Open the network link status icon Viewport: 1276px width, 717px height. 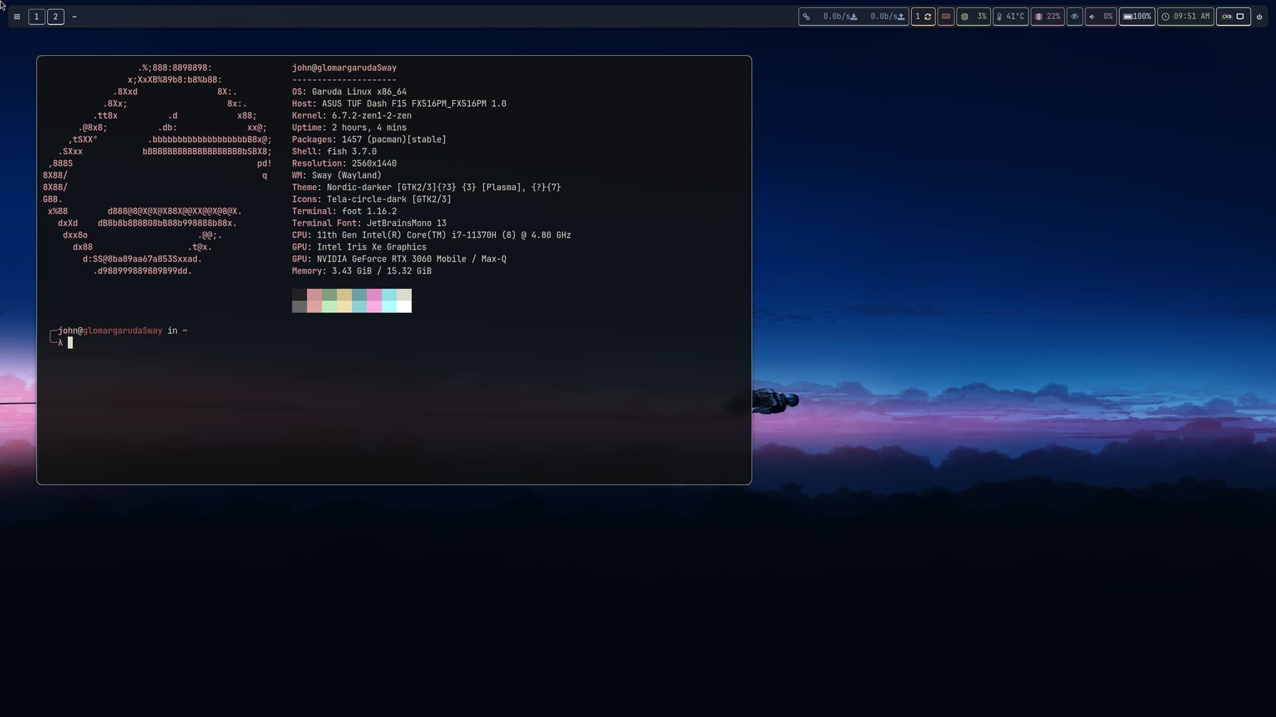point(806,17)
